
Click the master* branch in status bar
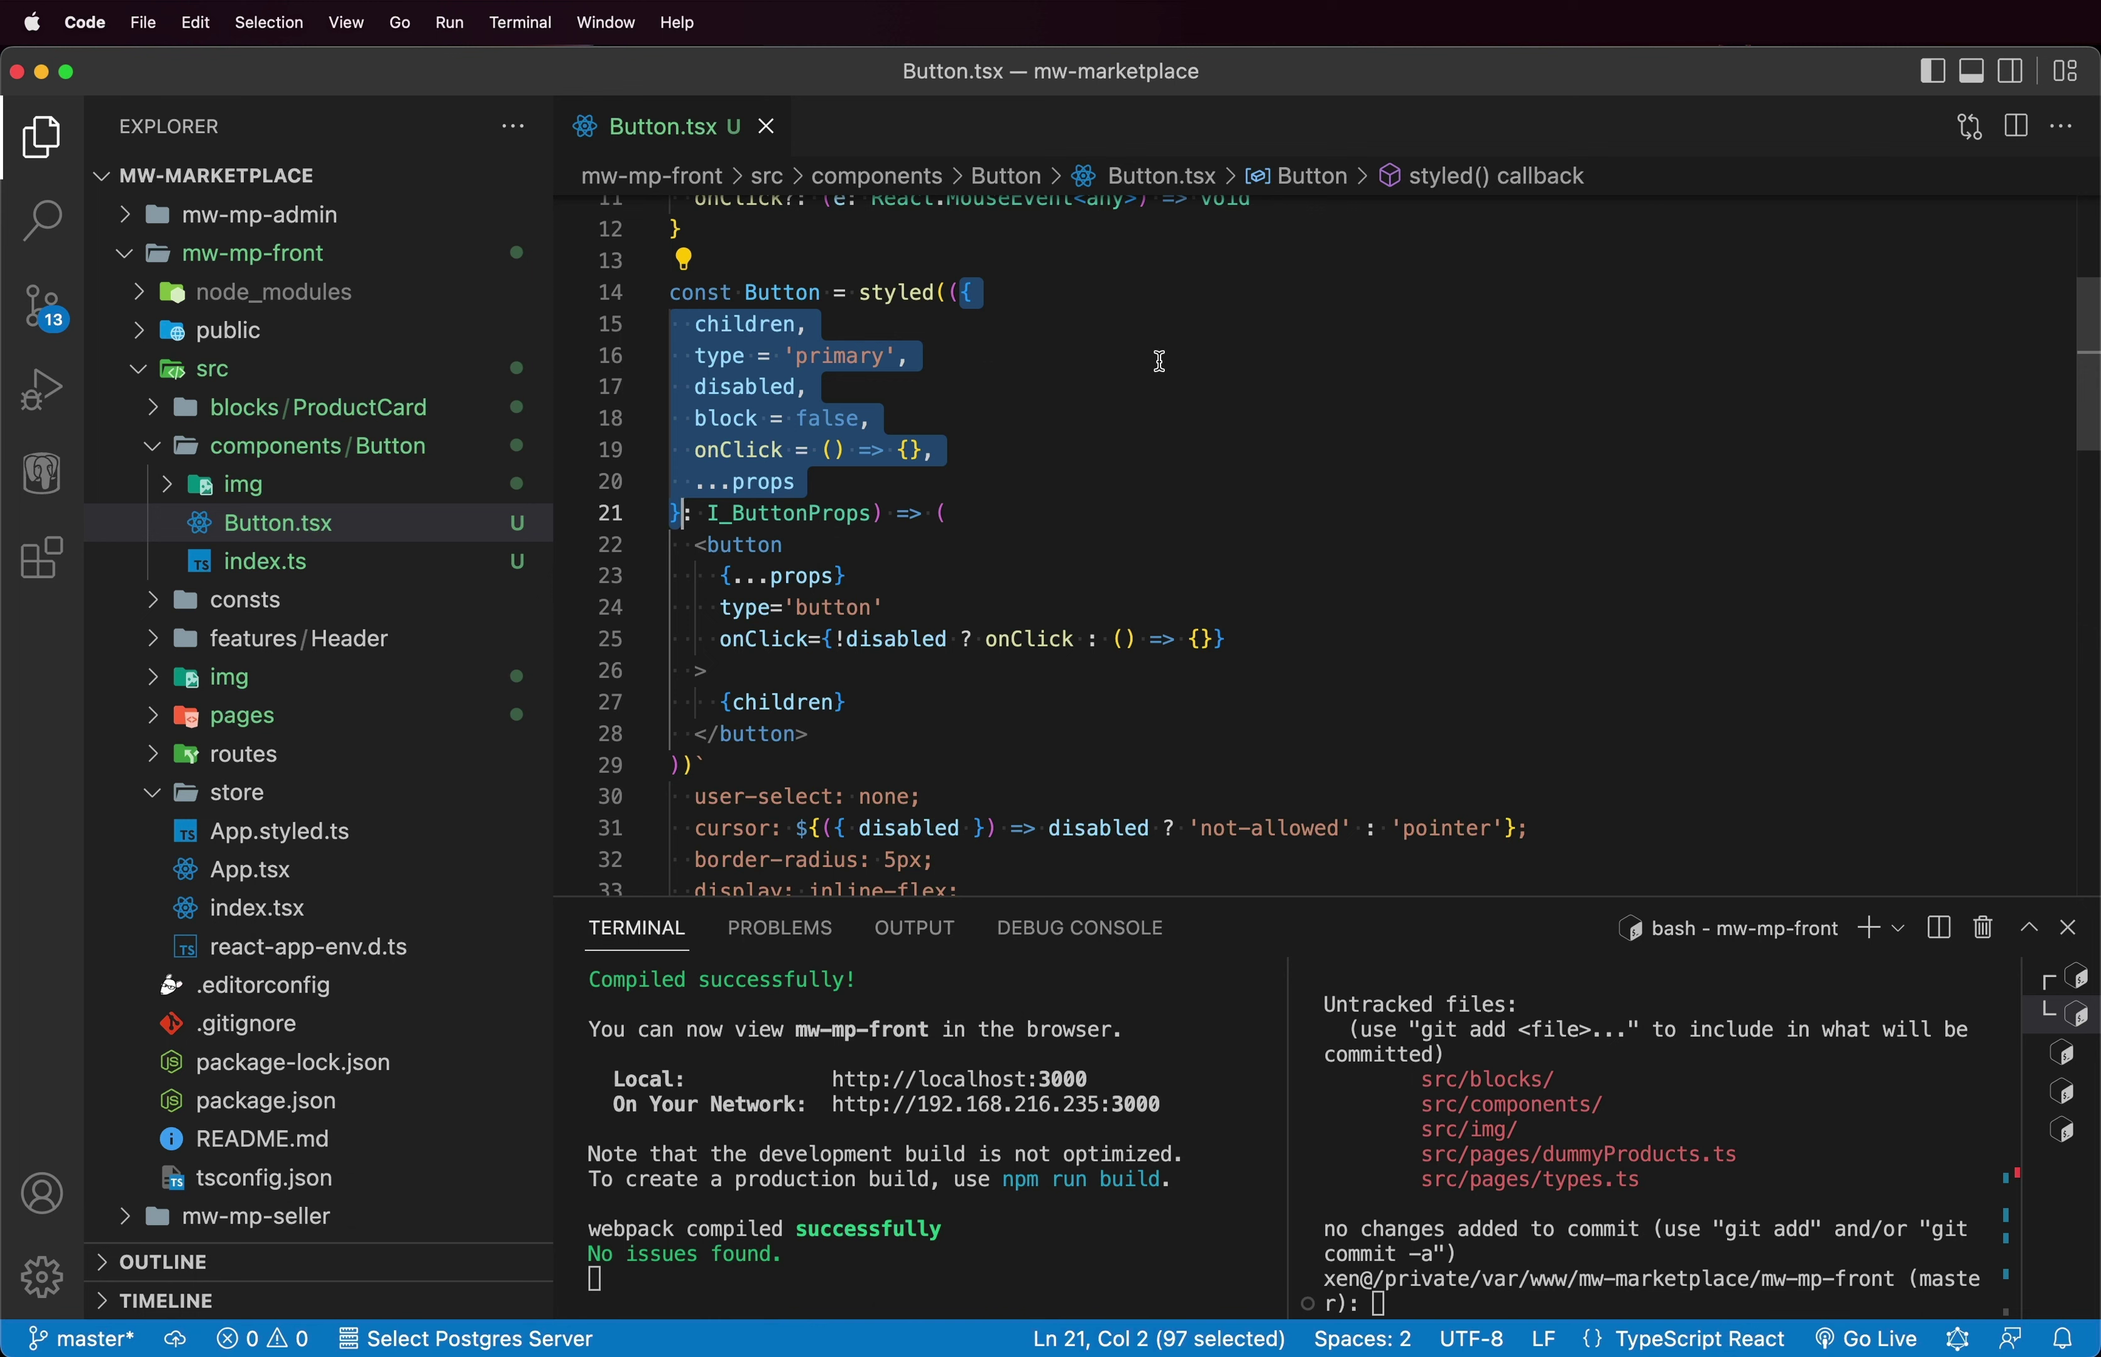click(x=80, y=1339)
